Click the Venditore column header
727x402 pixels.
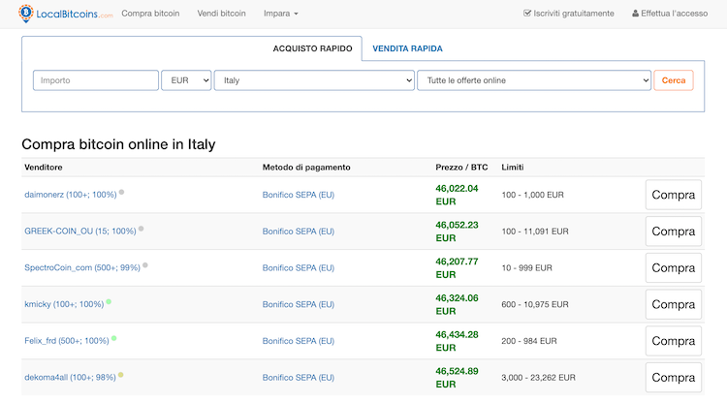point(43,168)
